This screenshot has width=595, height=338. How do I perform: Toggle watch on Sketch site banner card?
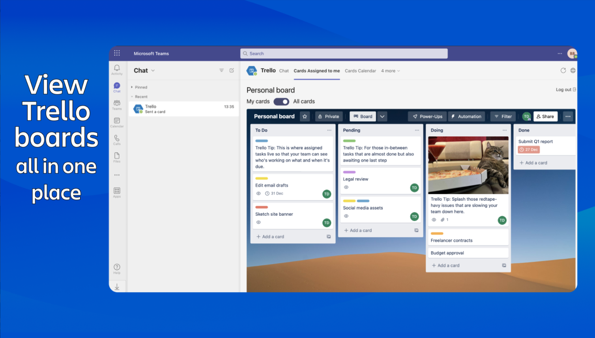pyautogui.click(x=258, y=222)
